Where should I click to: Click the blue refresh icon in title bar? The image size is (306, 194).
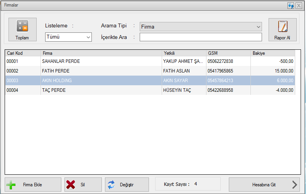291,6
